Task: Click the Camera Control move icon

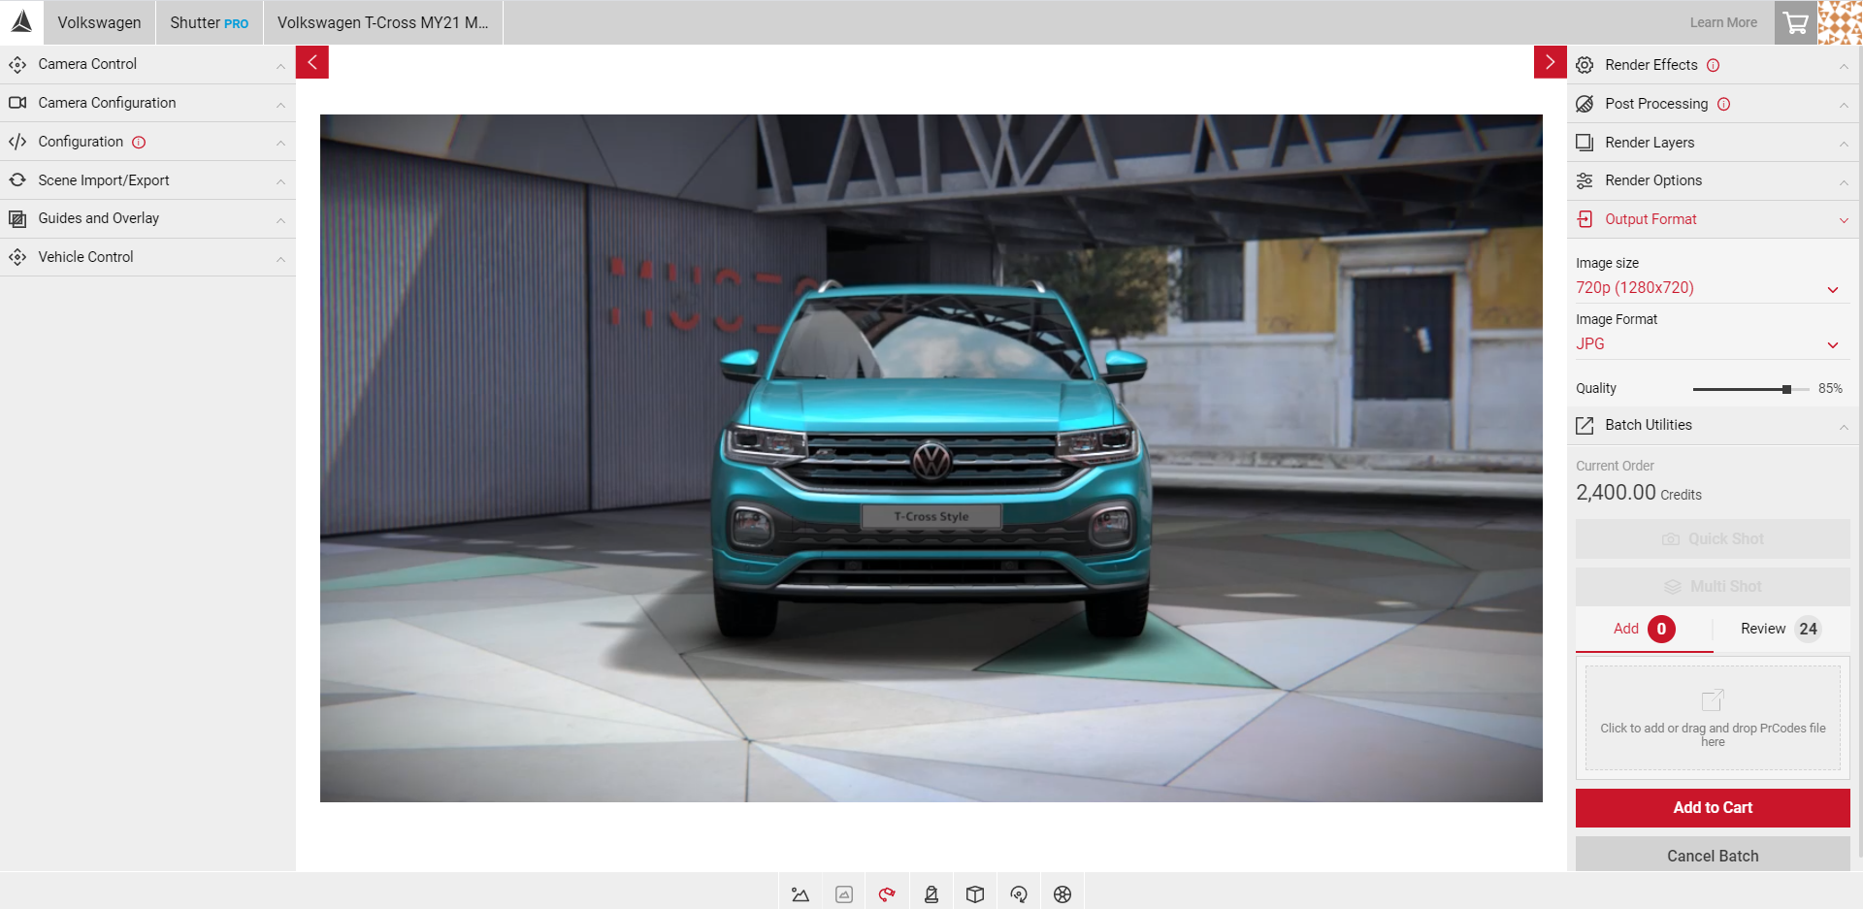Action: [17, 64]
